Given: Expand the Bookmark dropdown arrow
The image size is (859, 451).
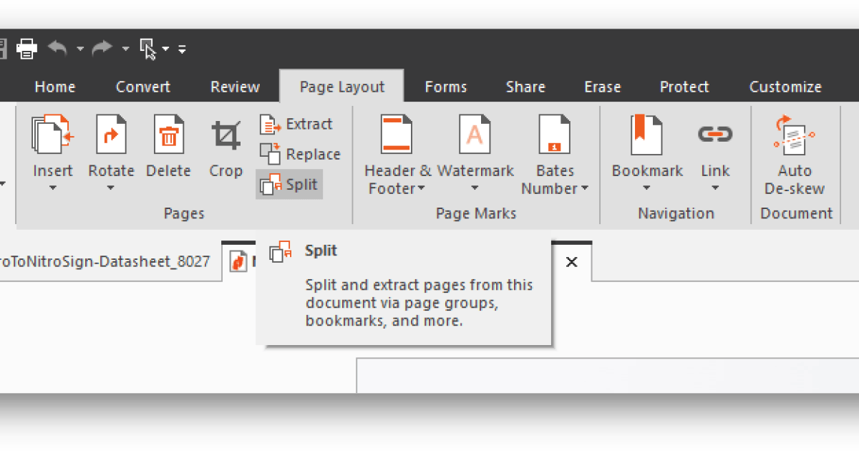Looking at the screenshot, I should coord(646,189).
